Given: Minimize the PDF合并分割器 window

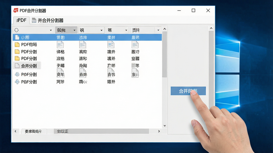Looking at the screenshot, I should click(x=179, y=10).
